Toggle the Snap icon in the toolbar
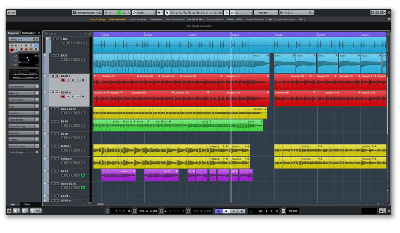 click(x=233, y=13)
